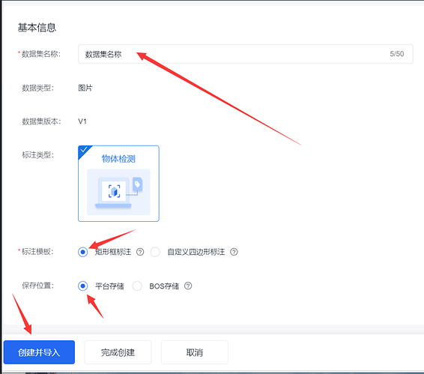Click the 保存位置 field label
This screenshot has width=424, height=374.
point(38,286)
